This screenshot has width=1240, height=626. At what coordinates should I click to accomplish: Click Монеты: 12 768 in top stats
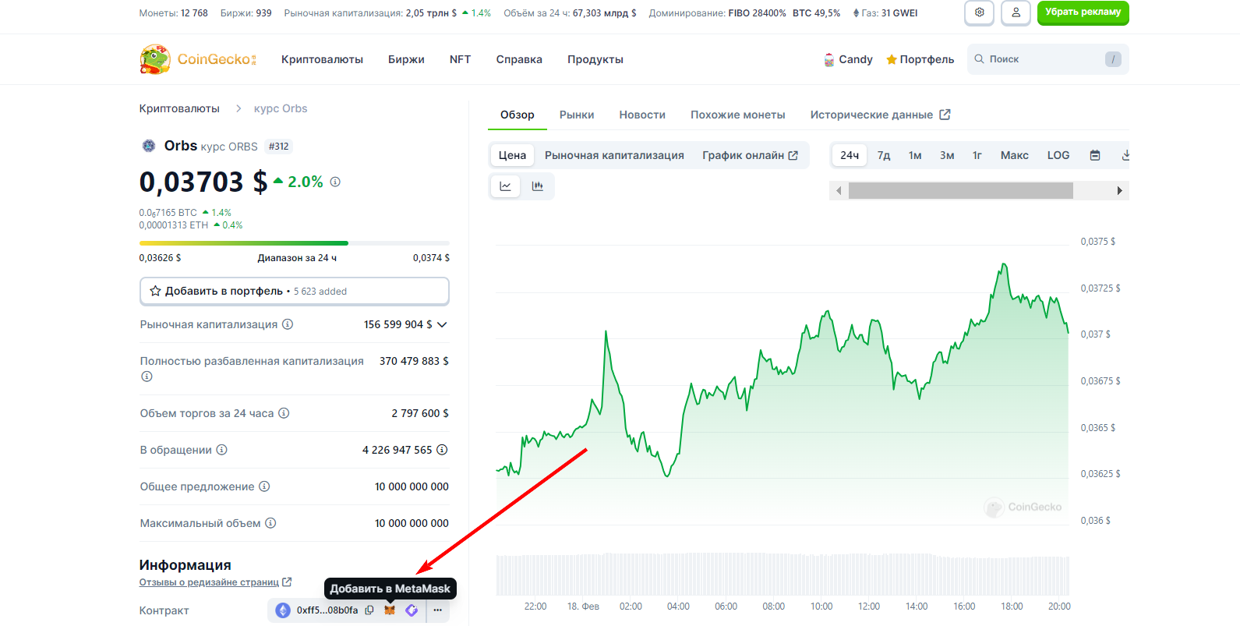(174, 13)
